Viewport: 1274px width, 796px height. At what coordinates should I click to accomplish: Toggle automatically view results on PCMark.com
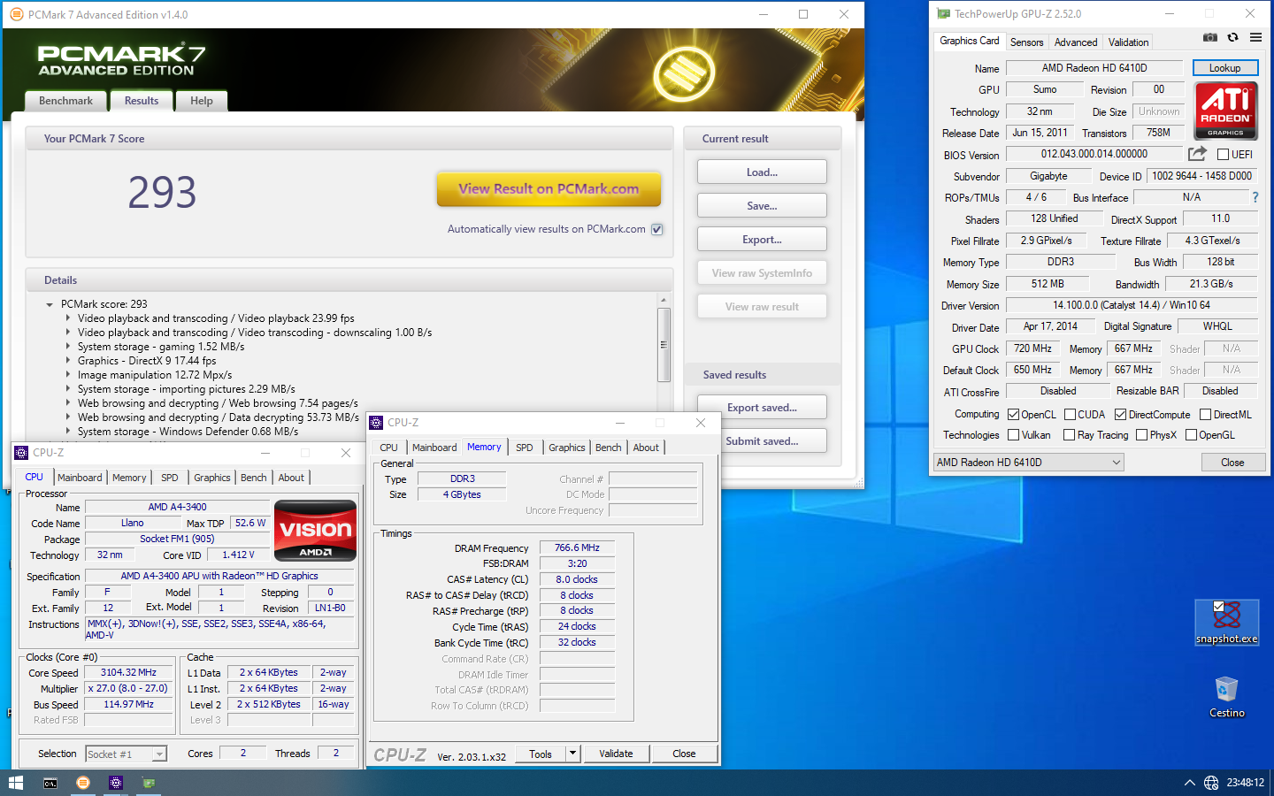(657, 229)
